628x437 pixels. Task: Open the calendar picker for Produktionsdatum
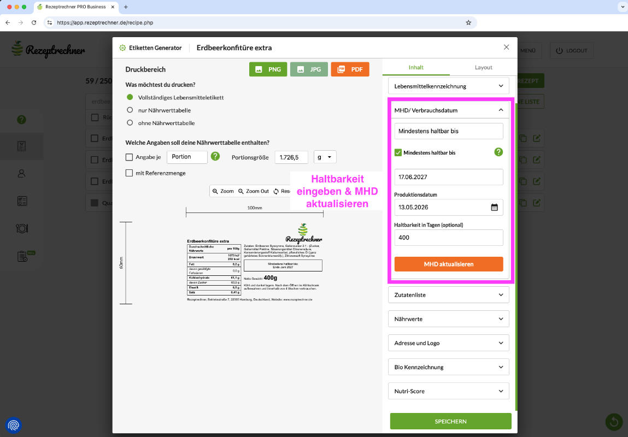494,207
